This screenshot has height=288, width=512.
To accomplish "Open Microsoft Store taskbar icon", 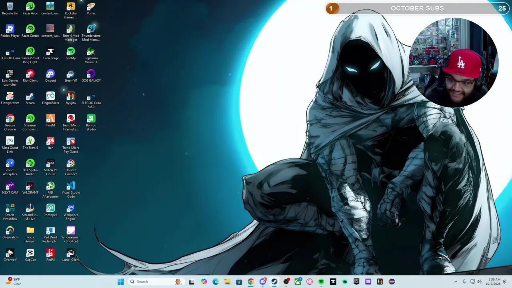I will pos(239,282).
